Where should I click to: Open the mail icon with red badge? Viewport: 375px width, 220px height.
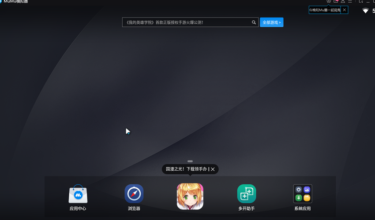336,2
